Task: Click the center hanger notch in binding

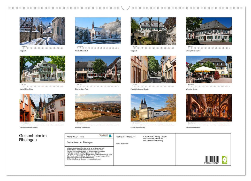Action: tap(125, 8)
